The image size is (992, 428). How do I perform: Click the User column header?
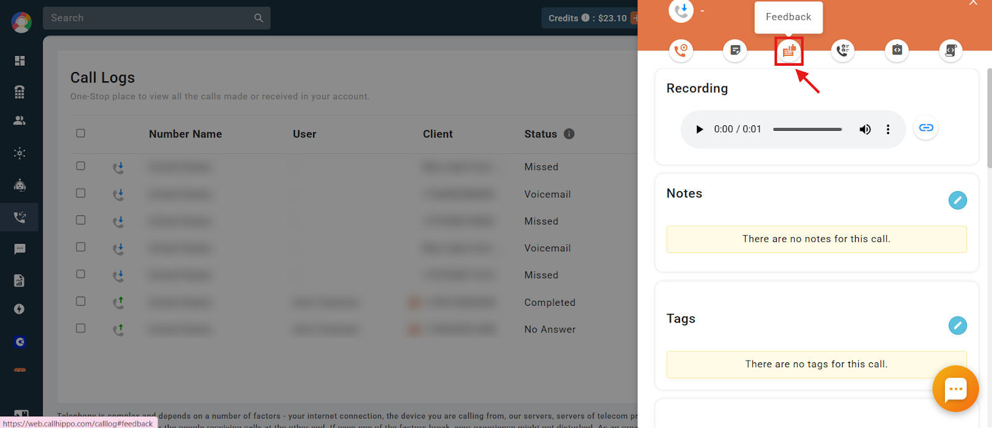(x=304, y=134)
